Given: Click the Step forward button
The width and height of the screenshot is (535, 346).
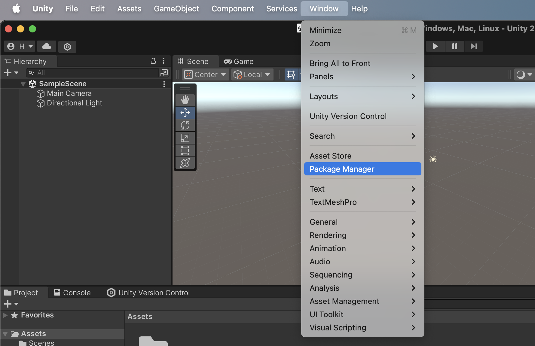Looking at the screenshot, I should click(474, 46).
